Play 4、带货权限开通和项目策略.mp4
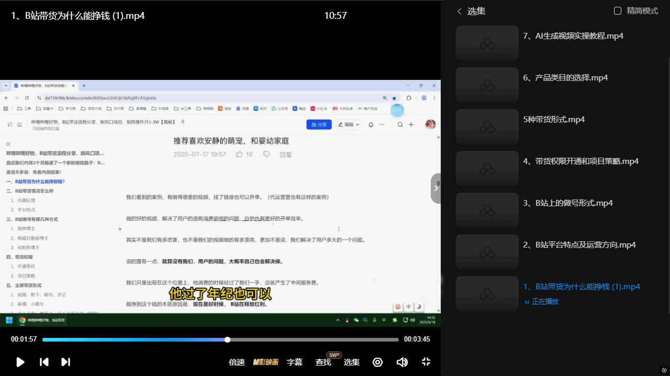 point(580,161)
